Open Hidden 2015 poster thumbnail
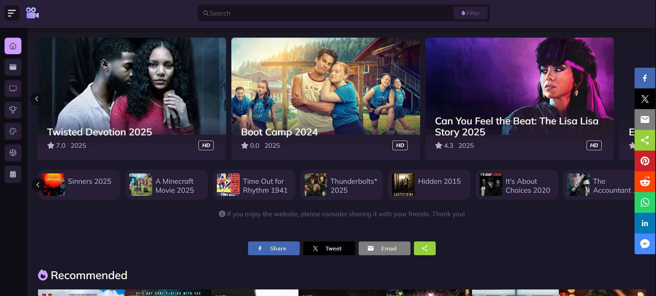The image size is (656, 296). point(403,184)
